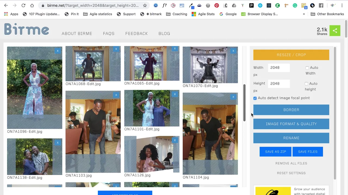Image resolution: width=348 pixels, height=195 pixels.
Task: Click the Width px input field
Action: pos(279,68)
